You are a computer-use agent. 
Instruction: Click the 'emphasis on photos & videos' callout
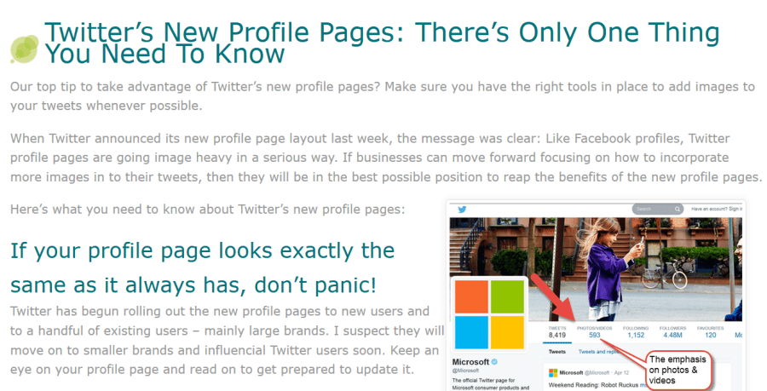pyautogui.click(x=678, y=369)
